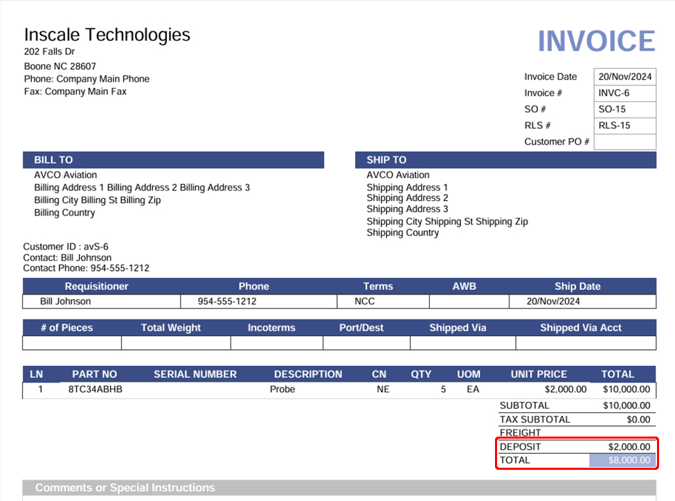Click the empty Customer PO # box
The width and height of the screenshot is (675, 501).
(625, 142)
